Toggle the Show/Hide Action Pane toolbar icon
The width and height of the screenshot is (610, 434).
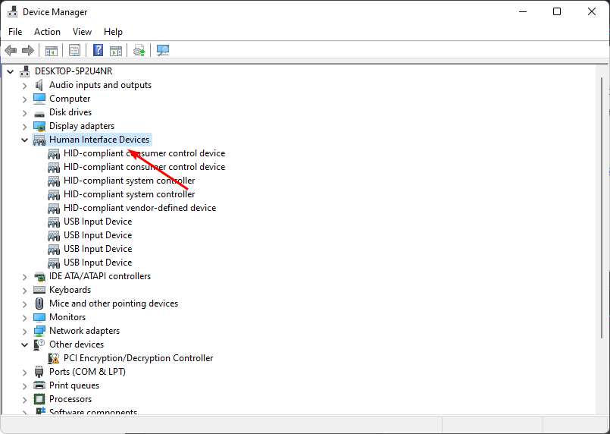click(x=115, y=50)
